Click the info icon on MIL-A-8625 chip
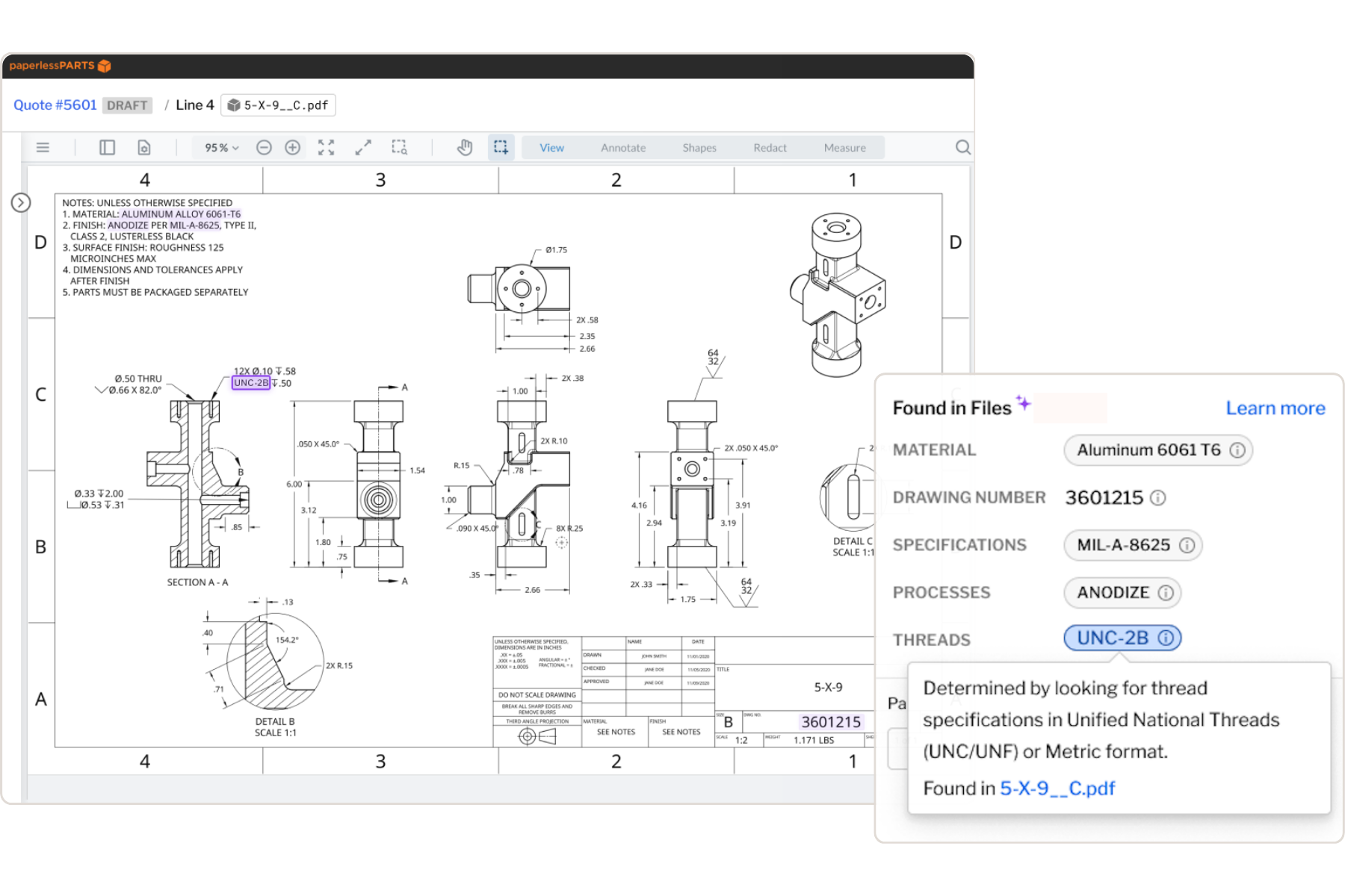1345x896 pixels. coord(1187,545)
